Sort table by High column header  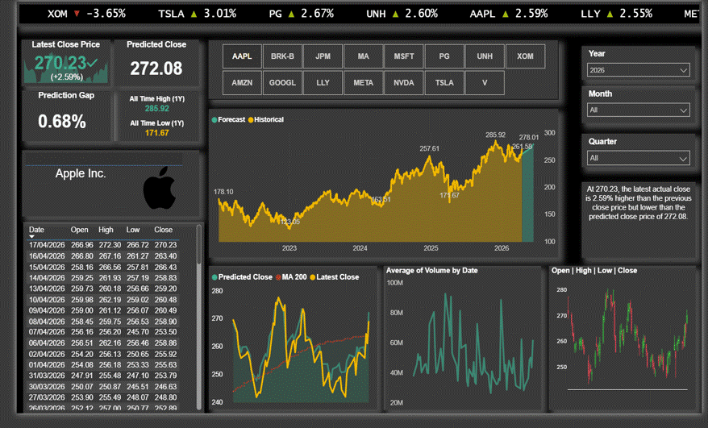106,230
